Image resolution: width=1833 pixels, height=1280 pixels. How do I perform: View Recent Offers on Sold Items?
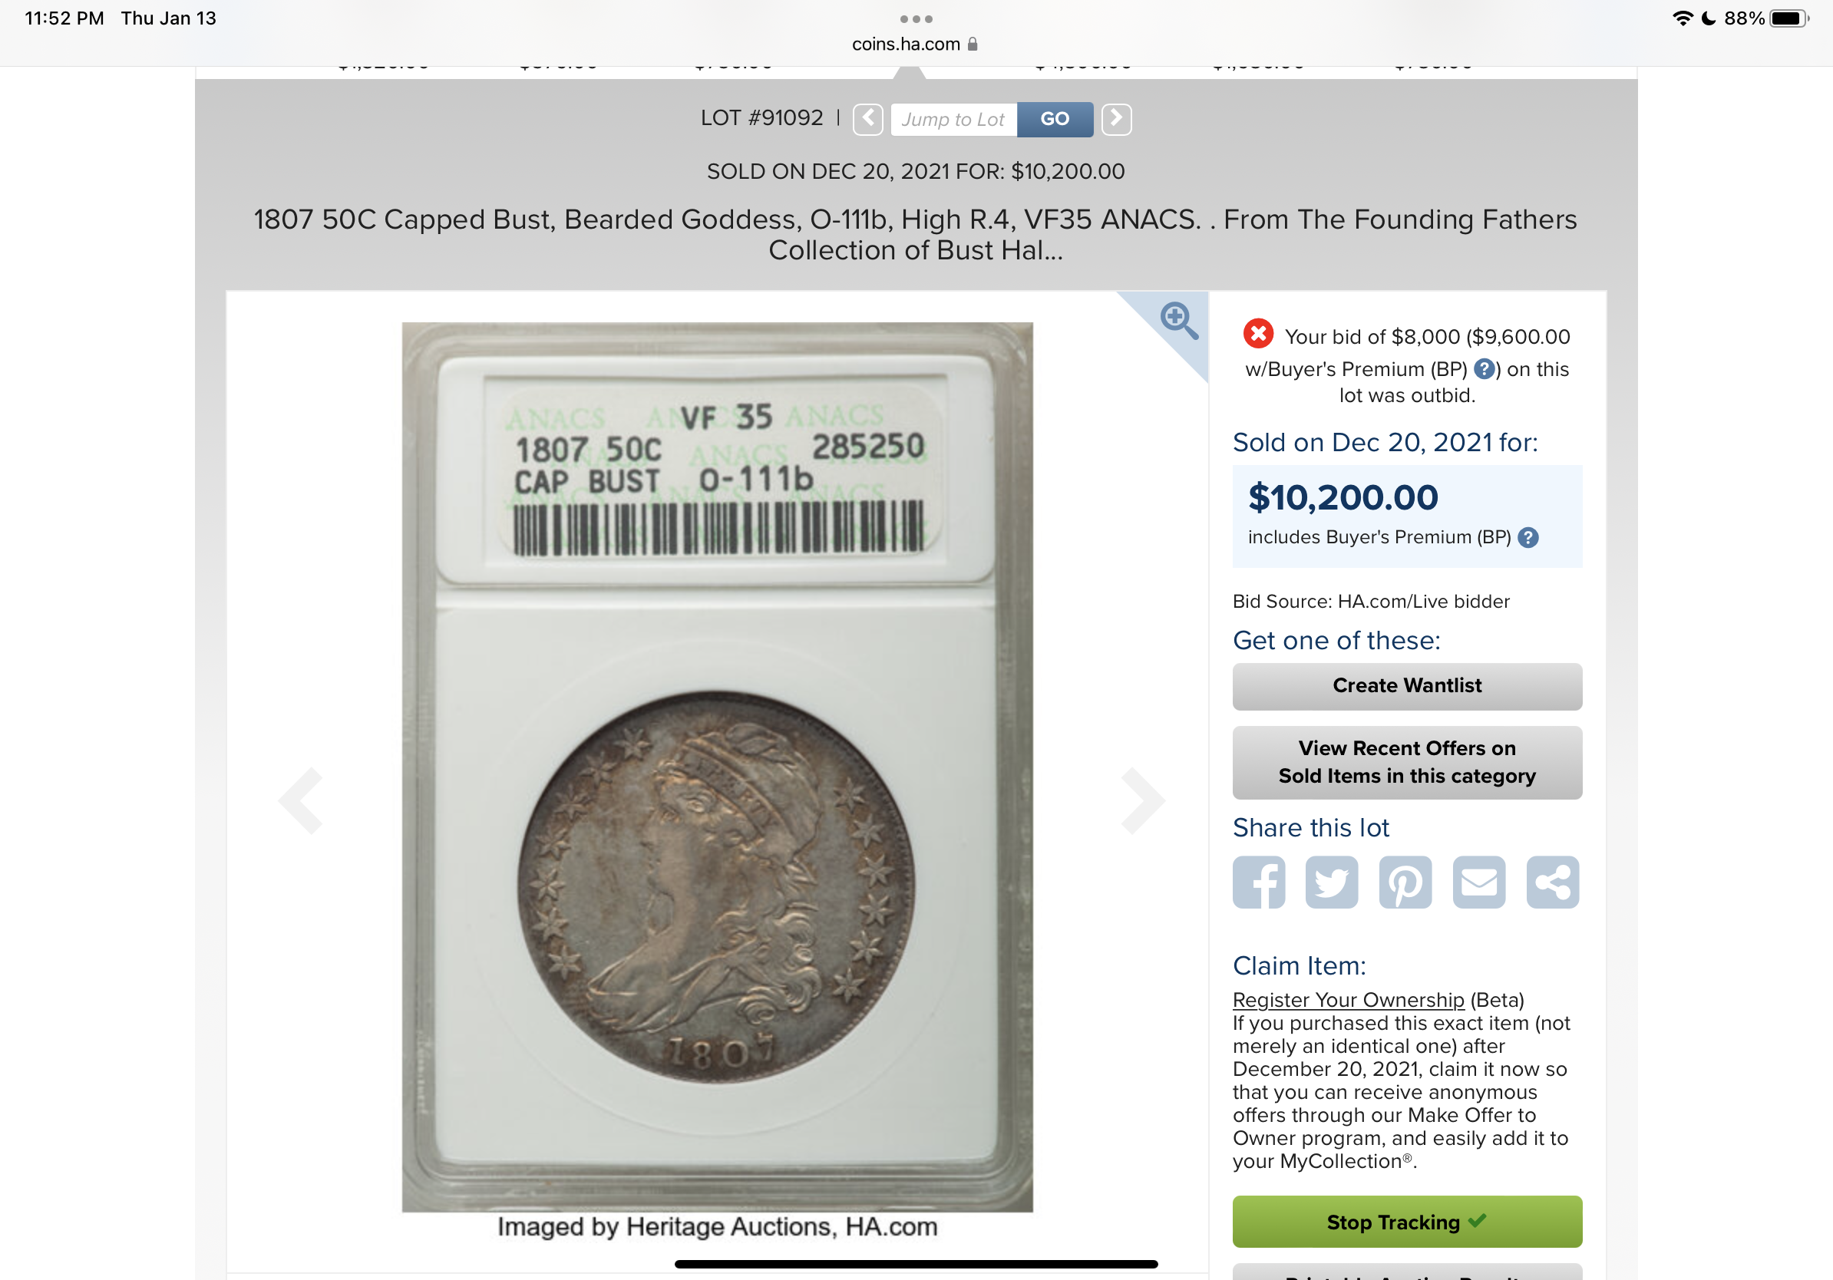[x=1407, y=762]
